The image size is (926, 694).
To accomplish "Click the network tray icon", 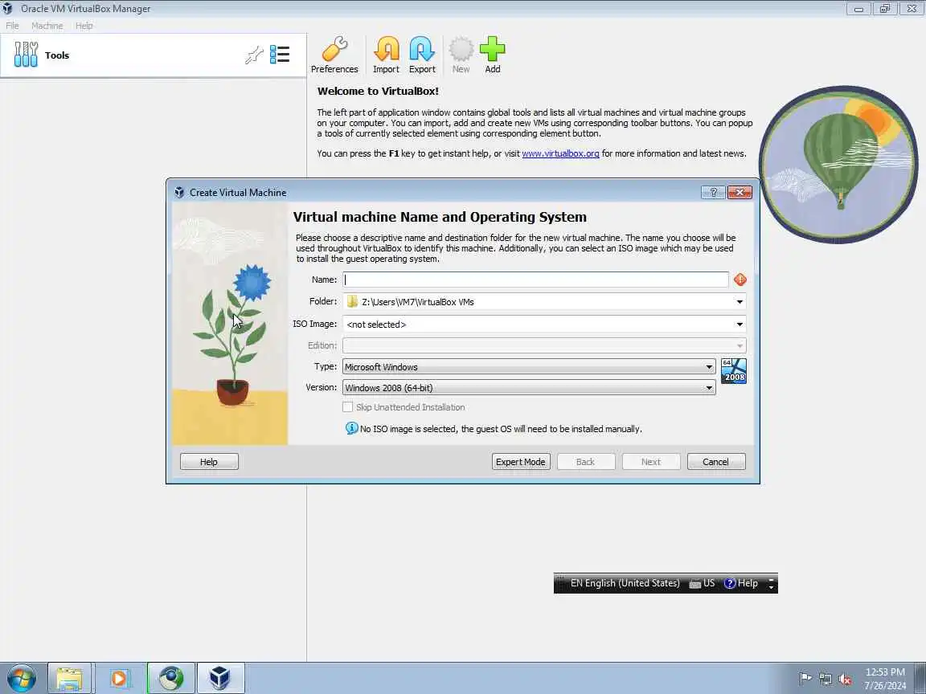I will [825, 680].
